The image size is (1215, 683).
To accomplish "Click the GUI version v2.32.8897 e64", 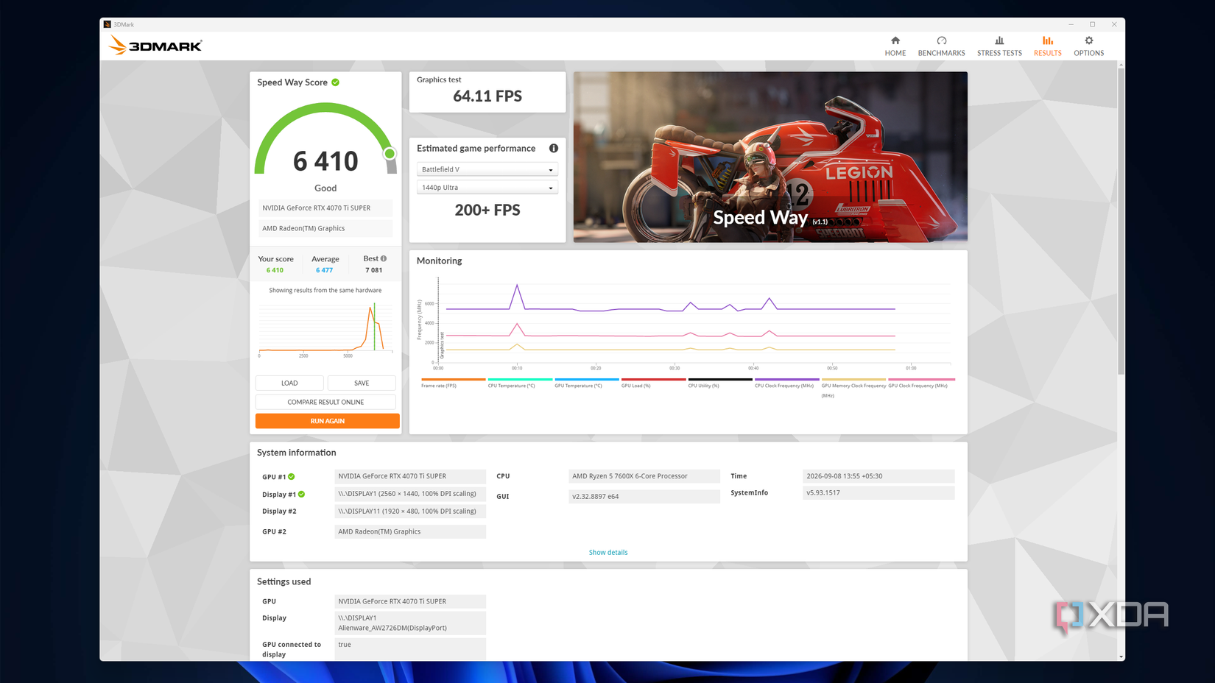I will (644, 497).
